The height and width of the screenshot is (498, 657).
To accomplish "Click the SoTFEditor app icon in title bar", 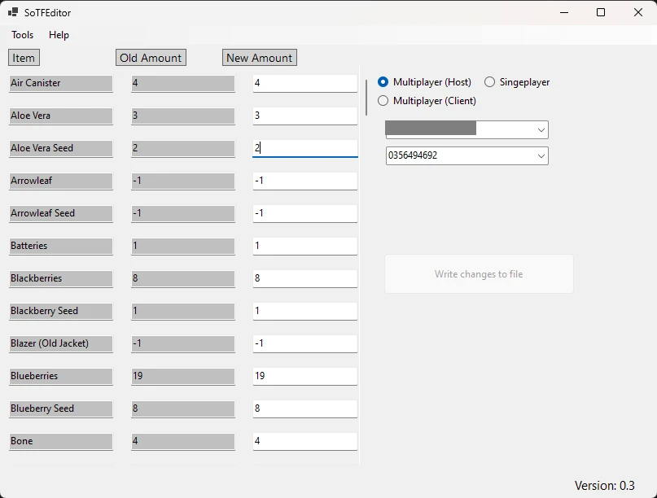I will pos(13,12).
